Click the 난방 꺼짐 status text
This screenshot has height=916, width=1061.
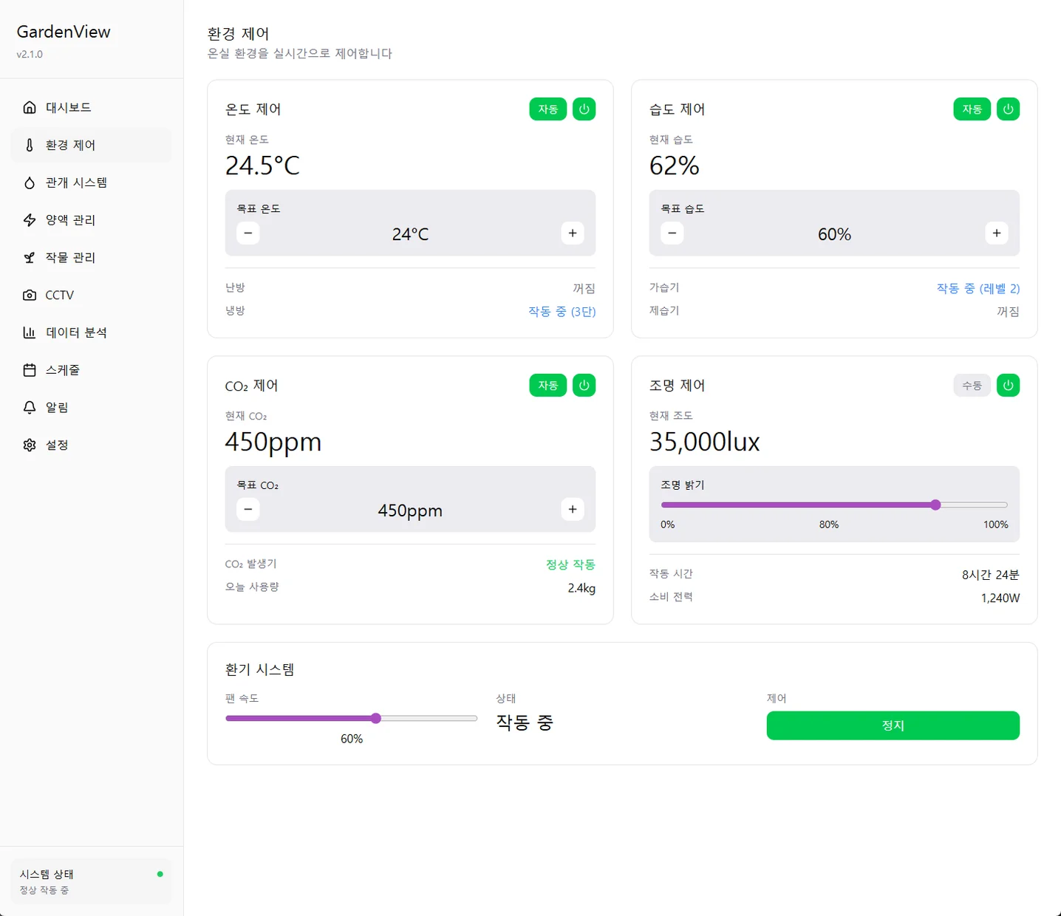(584, 289)
